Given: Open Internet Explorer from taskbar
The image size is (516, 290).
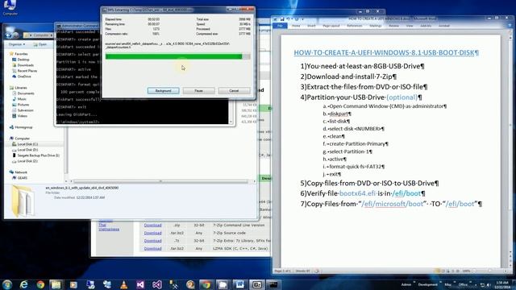Looking at the screenshot, I should point(23,284).
